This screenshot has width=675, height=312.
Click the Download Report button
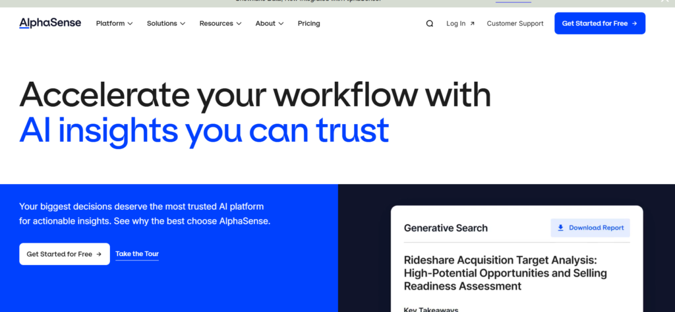590,228
